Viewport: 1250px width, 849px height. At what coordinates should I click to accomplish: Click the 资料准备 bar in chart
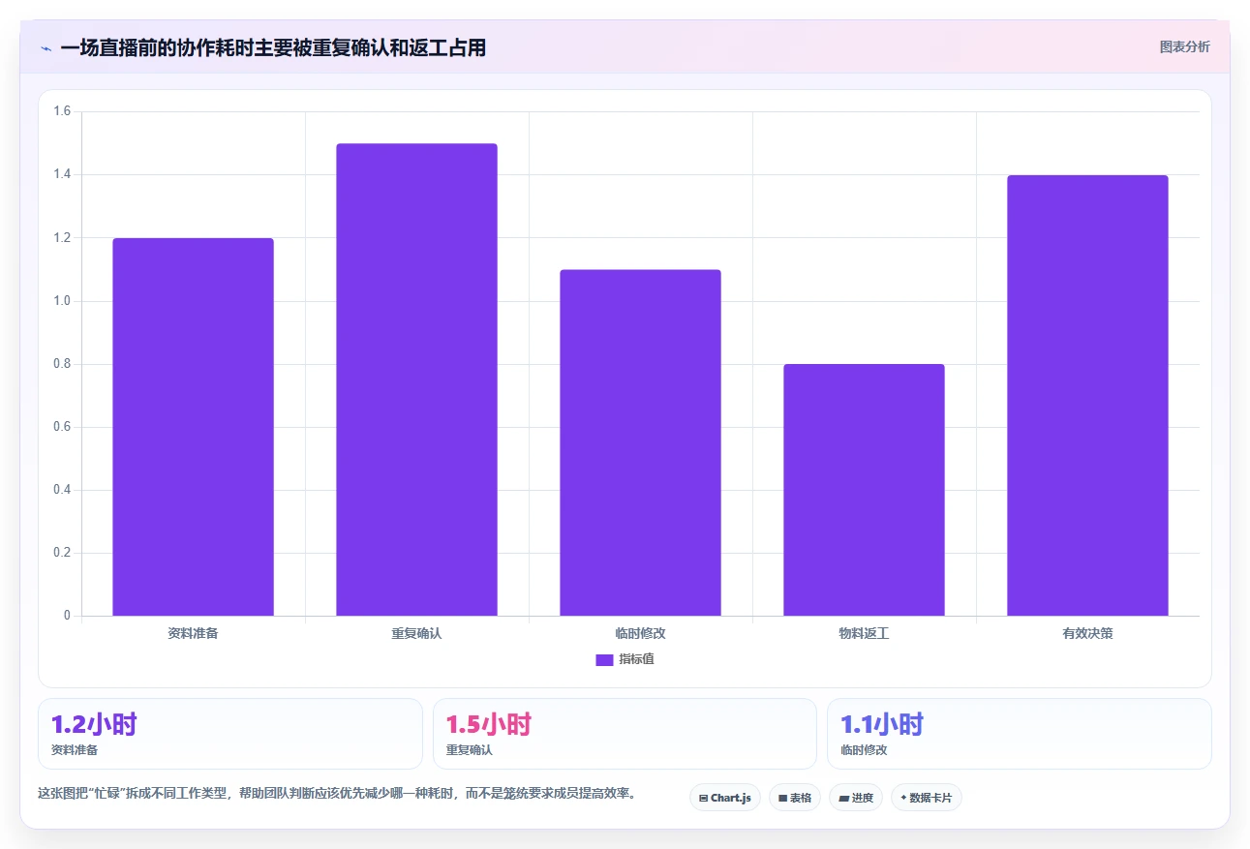[x=193, y=427]
